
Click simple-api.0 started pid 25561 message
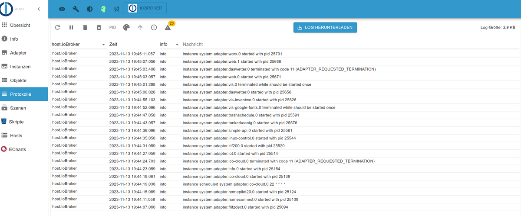point(237,130)
